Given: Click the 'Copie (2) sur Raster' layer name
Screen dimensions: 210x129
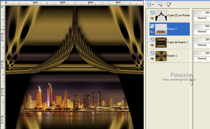Looking at the screenshot, I should pos(179,15).
